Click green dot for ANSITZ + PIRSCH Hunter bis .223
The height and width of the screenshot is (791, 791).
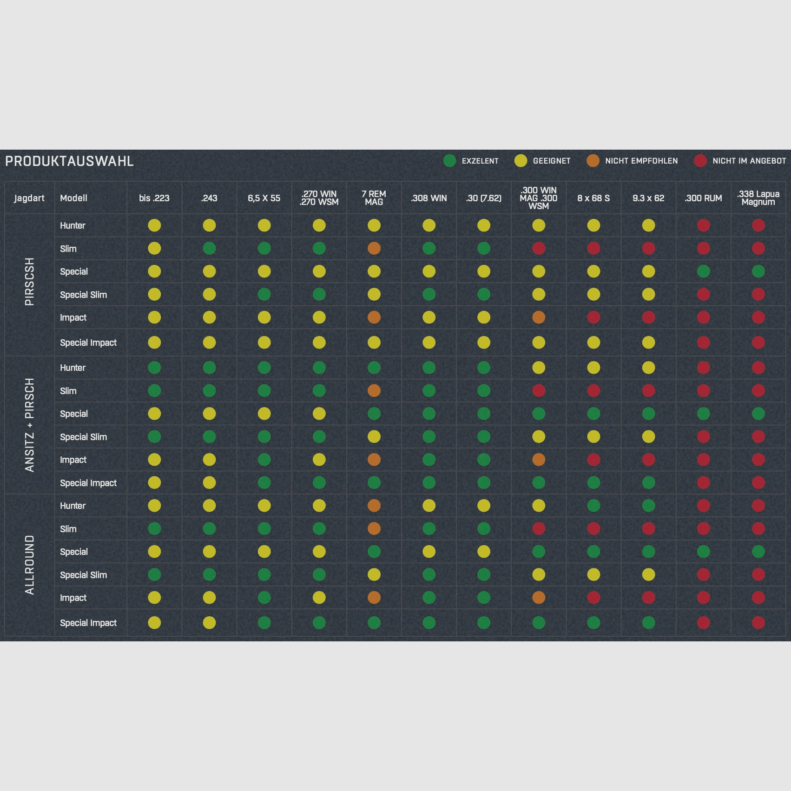click(154, 368)
